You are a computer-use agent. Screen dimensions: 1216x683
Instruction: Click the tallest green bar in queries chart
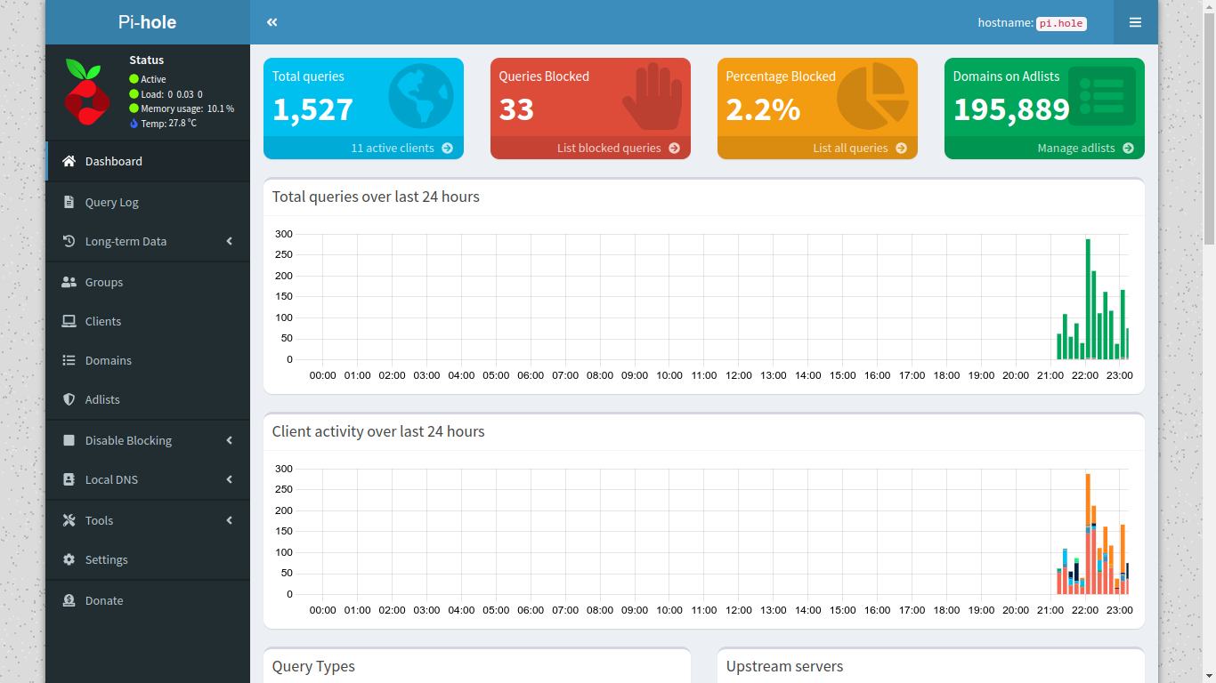(1088, 298)
